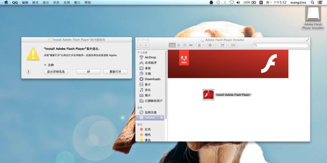The height and width of the screenshot is (163, 327).
Task: Select the yellow tag dot in sidebar
Action: point(141,140)
